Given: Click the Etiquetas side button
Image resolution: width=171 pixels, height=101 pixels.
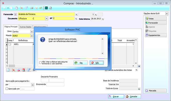Looking at the screenshot, I should (156, 31).
